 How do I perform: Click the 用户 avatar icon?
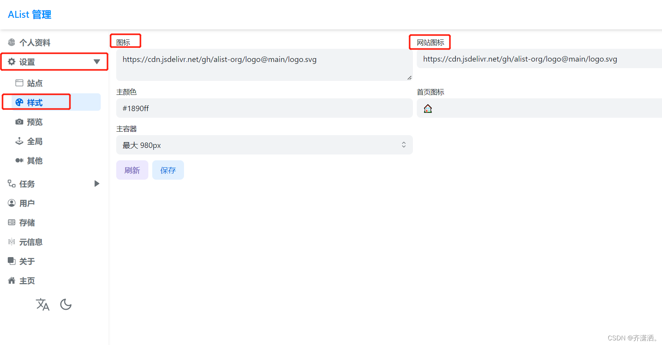point(12,203)
